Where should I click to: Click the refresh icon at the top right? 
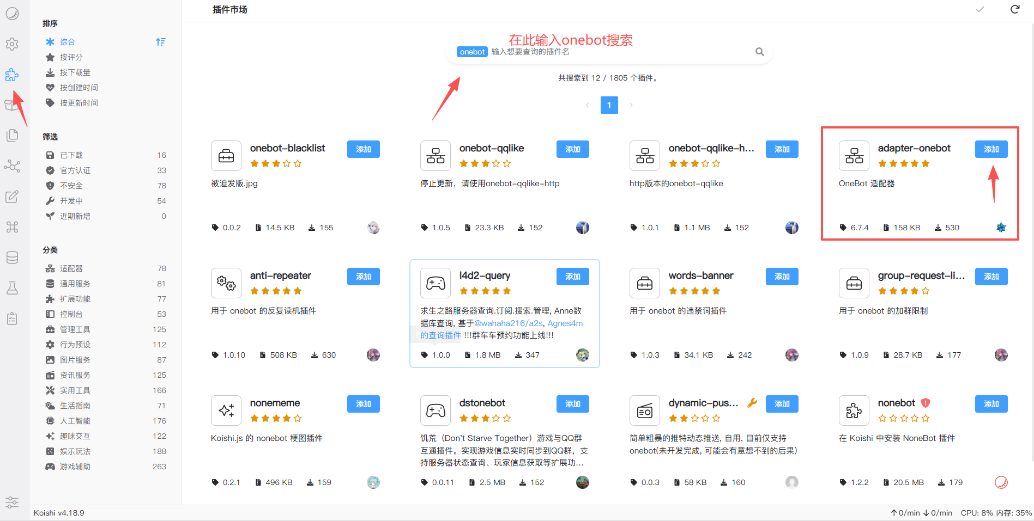(1014, 9)
